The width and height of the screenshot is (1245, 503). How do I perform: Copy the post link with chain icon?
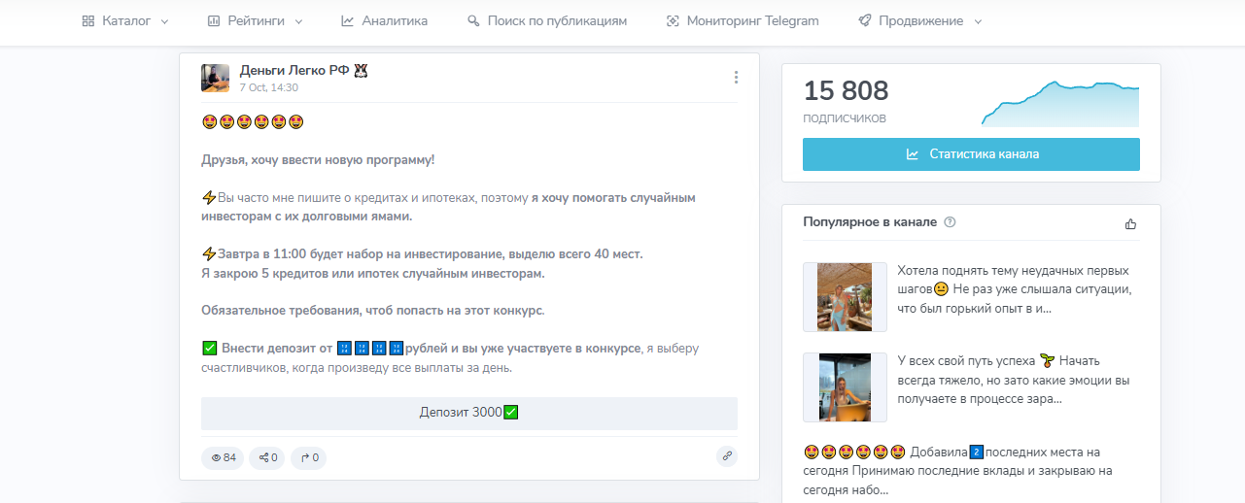tap(726, 456)
